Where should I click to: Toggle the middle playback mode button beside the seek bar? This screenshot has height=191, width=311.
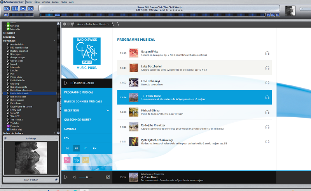(x=273, y=15)
